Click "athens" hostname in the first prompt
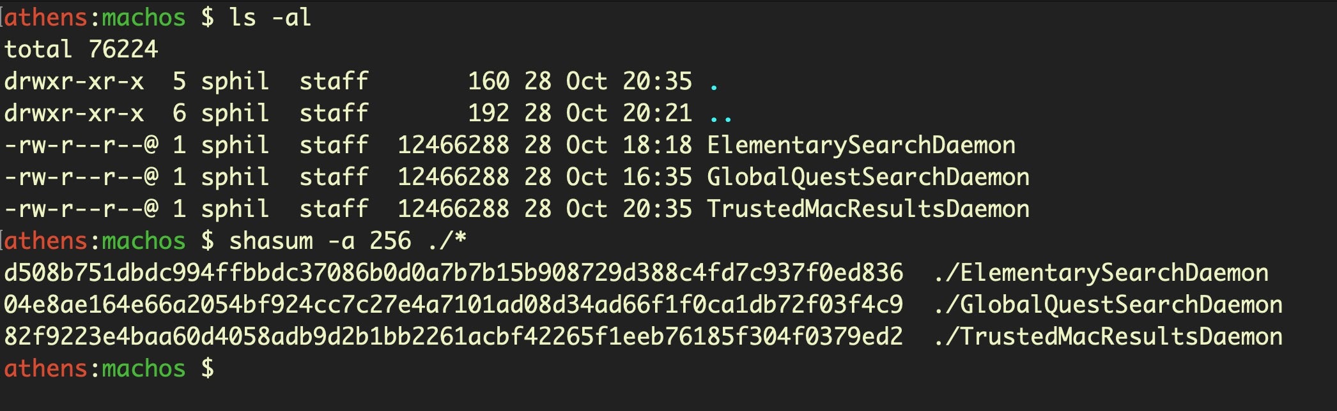The image size is (1337, 411). pos(46,17)
